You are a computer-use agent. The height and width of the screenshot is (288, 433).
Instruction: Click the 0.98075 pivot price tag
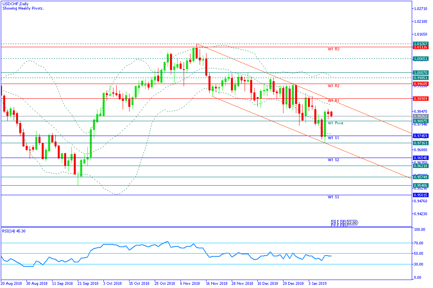pos(421,121)
